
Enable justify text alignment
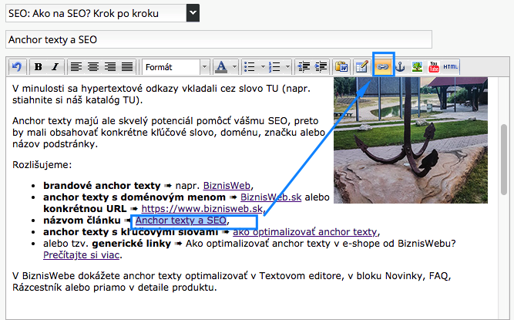127,66
